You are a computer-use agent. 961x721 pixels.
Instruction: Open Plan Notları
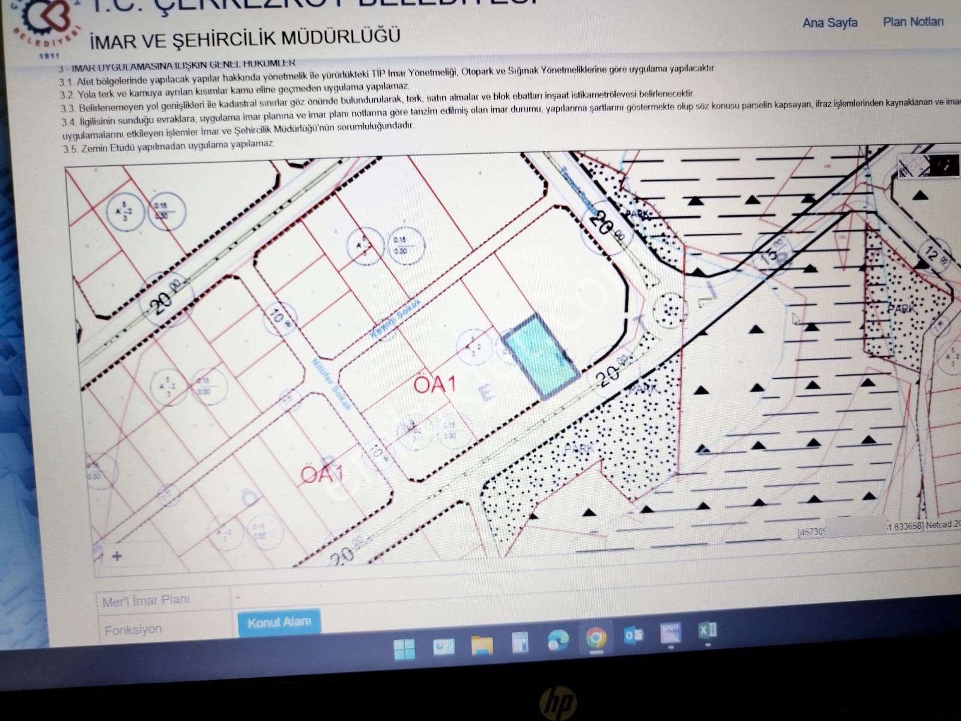pyautogui.click(x=914, y=23)
